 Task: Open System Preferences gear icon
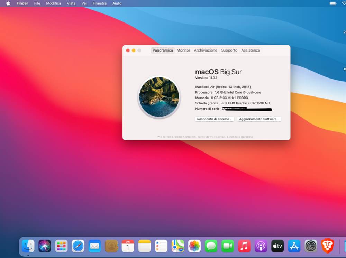click(x=311, y=246)
